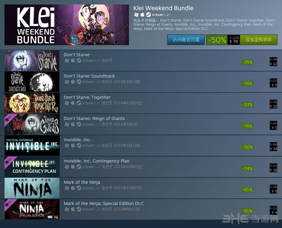Click Steam icon in Mark of the Ninja row
This screenshot has height=228, width=282.
(79, 188)
